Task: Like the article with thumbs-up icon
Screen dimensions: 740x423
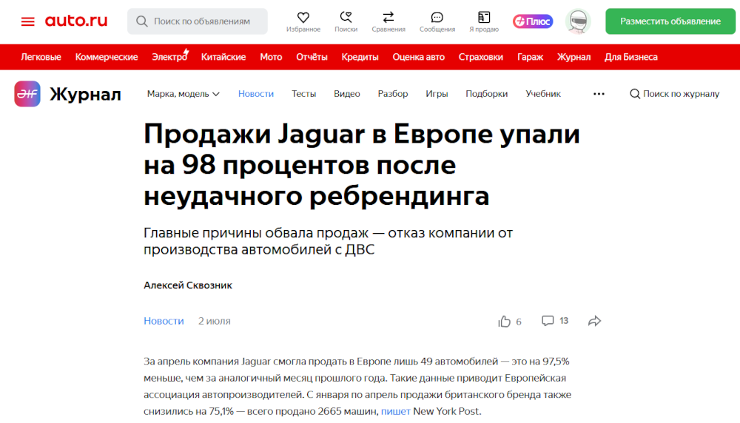Action: [x=505, y=321]
